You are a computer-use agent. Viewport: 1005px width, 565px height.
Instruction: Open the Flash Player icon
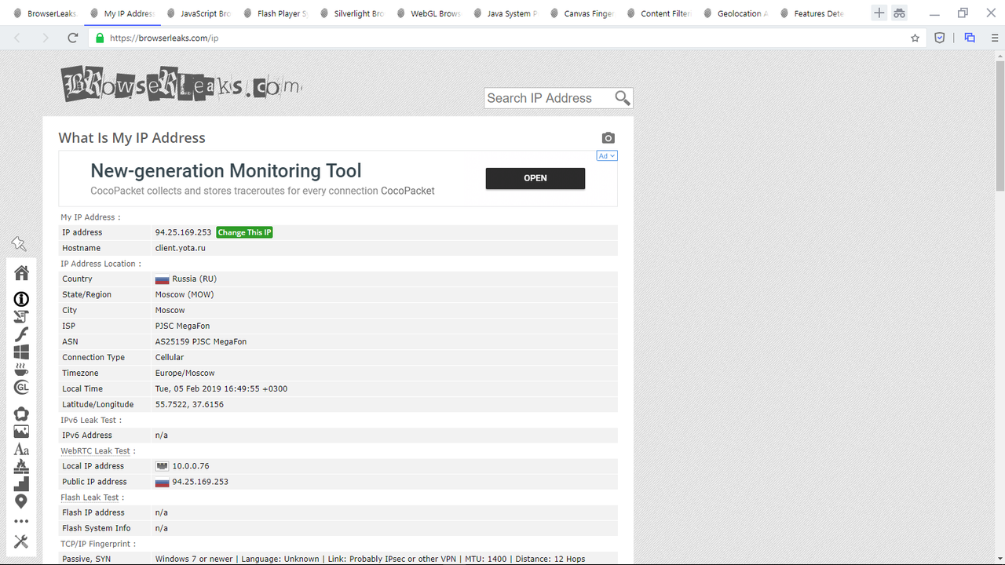(x=21, y=334)
